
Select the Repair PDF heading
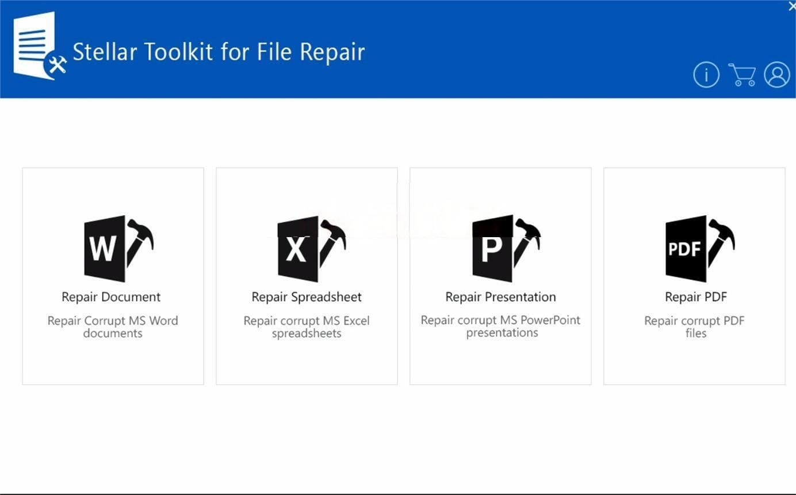696,297
